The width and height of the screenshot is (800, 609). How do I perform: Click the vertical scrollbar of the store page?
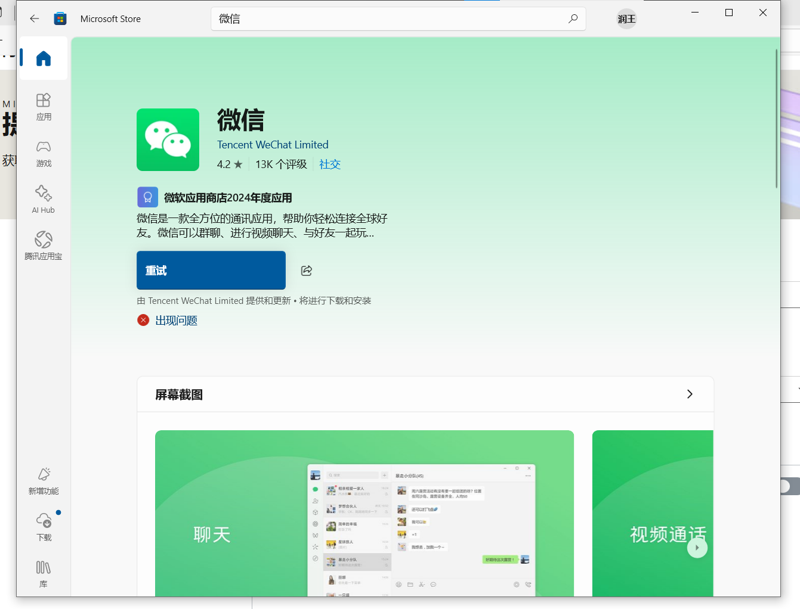(777, 119)
